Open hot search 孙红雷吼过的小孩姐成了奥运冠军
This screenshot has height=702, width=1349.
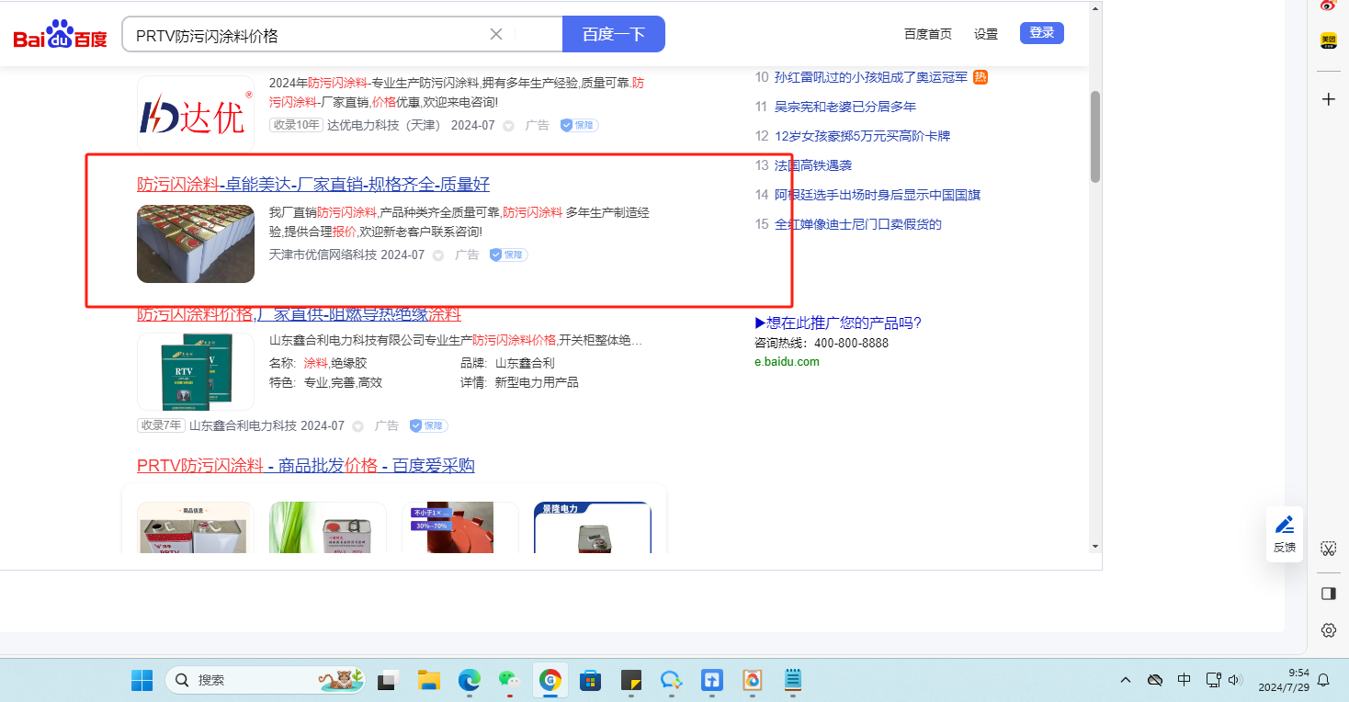click(x=871, y=77)
